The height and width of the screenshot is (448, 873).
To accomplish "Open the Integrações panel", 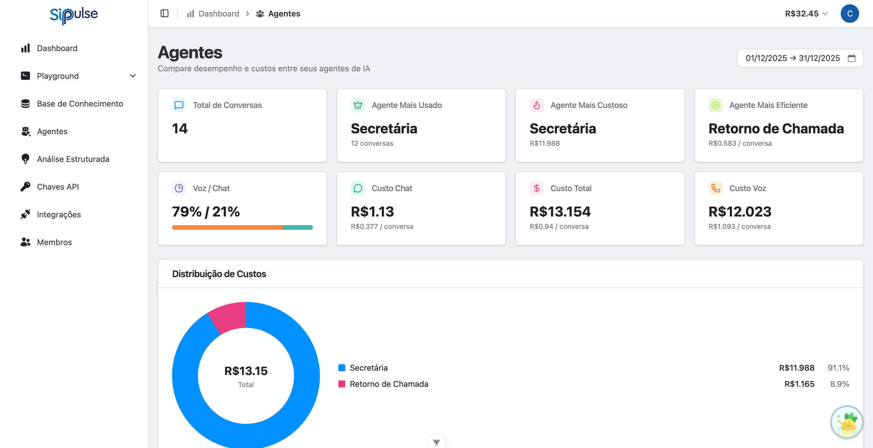I will click(59, 214).
